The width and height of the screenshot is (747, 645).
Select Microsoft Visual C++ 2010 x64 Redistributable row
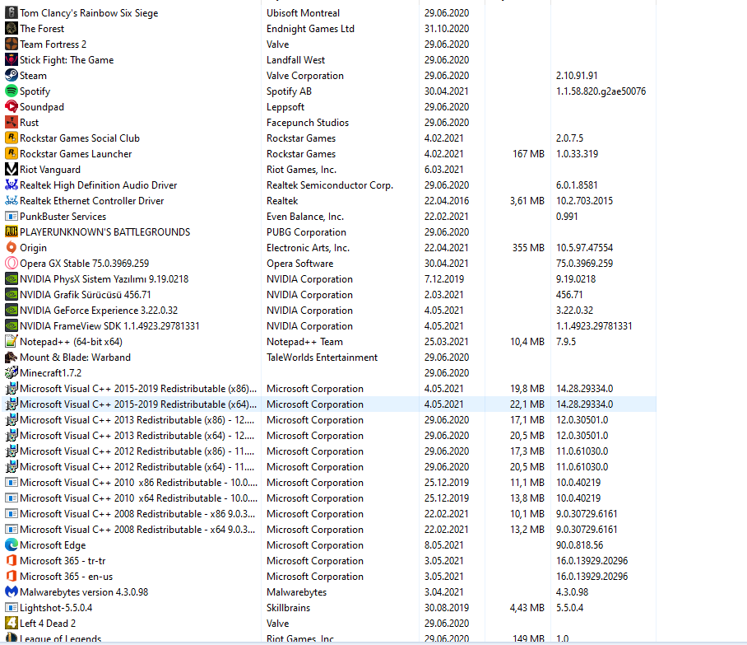[x=330, y=498]
